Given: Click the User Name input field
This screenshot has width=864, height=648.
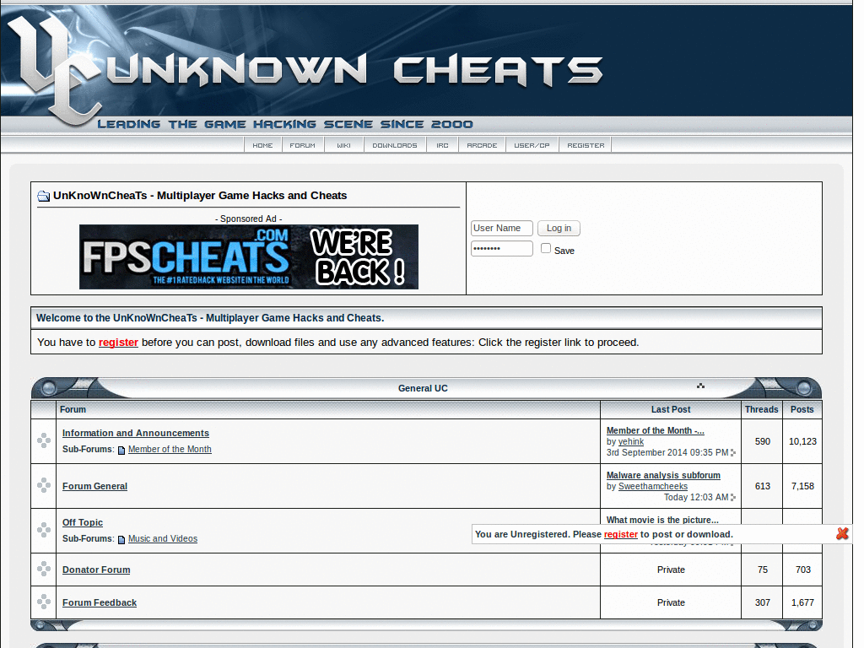Looking at the screenshot, I should coord(501,228).
